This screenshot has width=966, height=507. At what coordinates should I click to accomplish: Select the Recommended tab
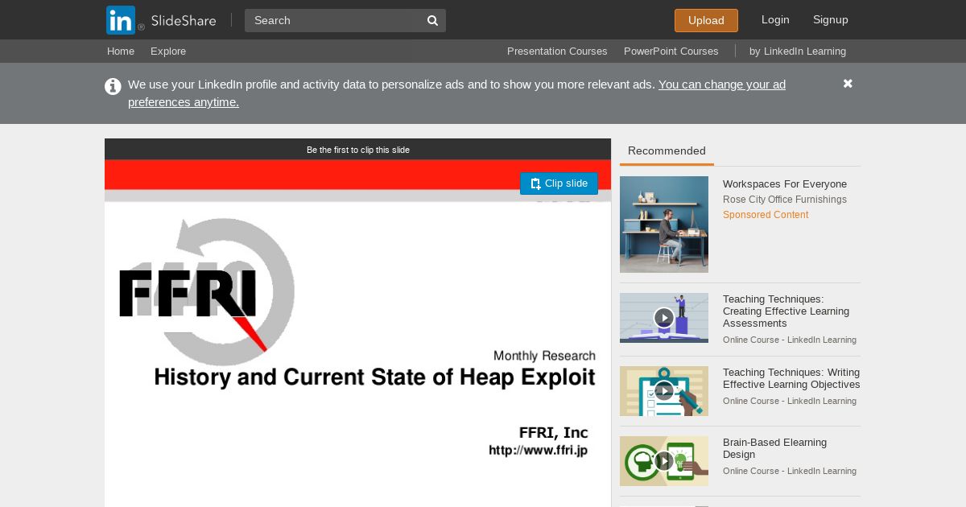(667, 150)
